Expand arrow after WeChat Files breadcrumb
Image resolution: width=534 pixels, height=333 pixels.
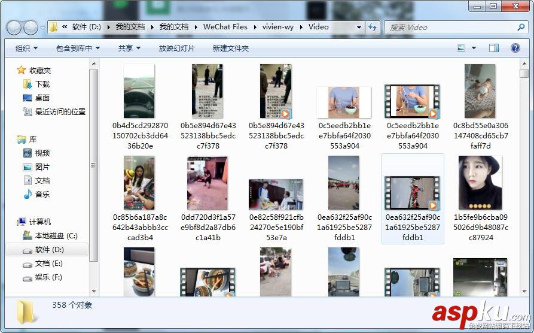click(255, 28)
